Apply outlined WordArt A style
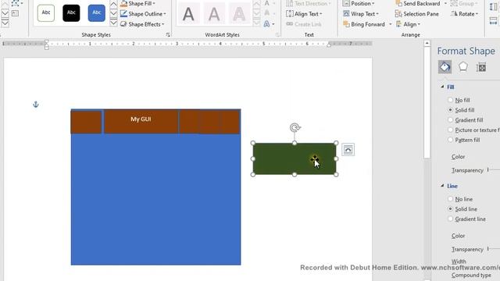Image resolution: width=500 pixels, height=281 pixels. pos(239,14)
